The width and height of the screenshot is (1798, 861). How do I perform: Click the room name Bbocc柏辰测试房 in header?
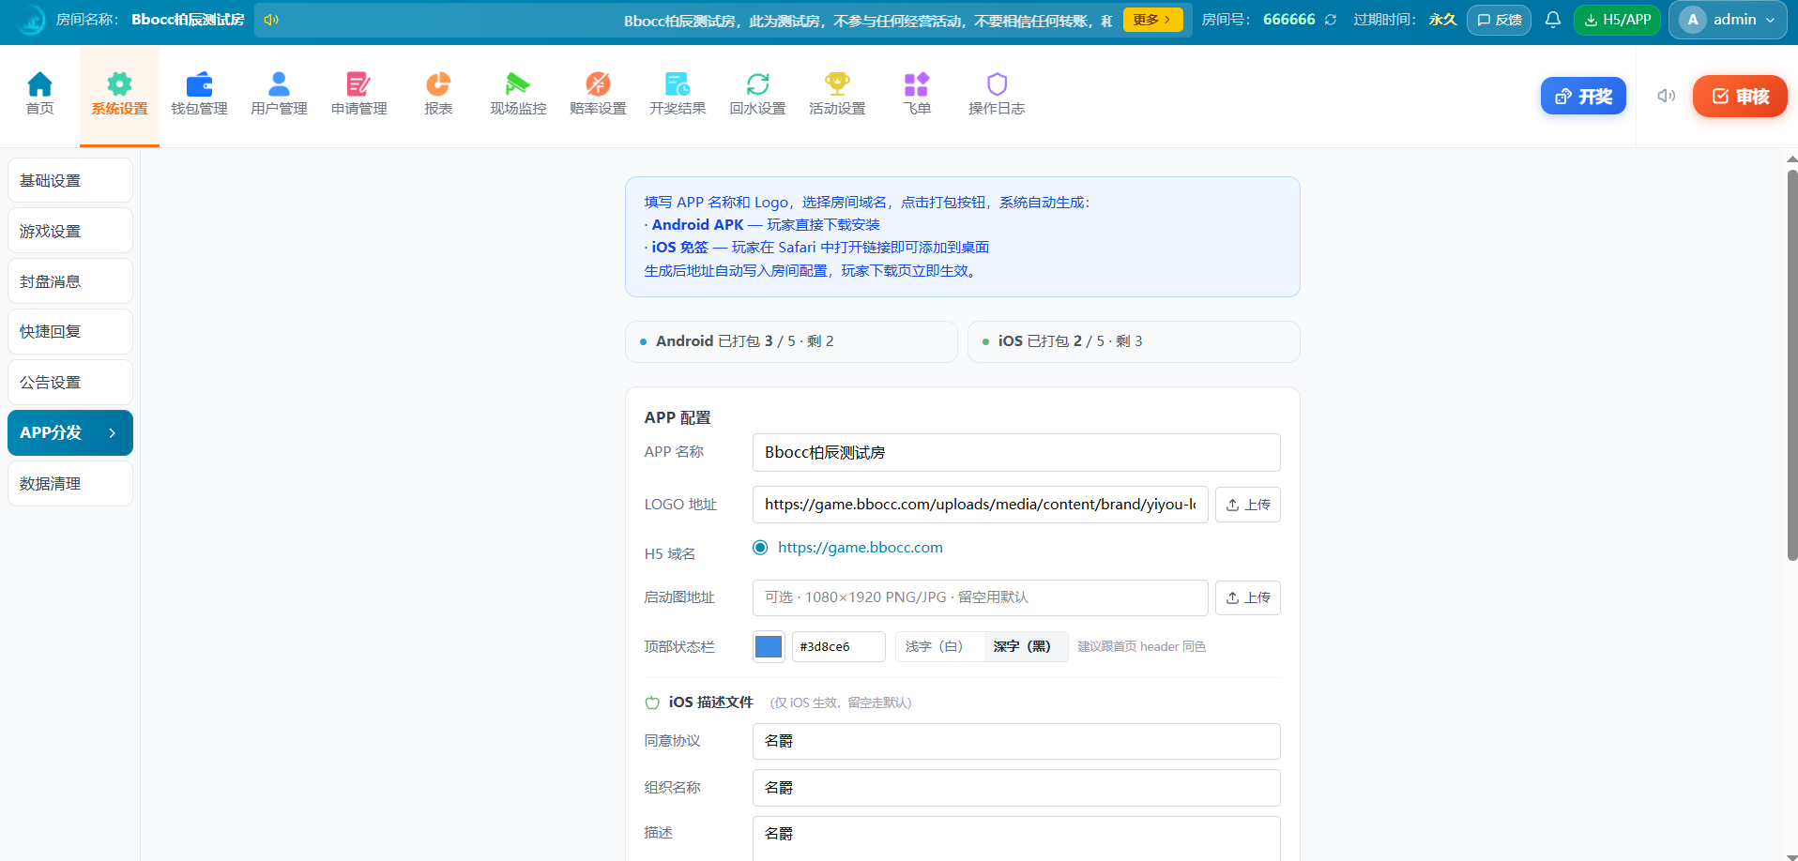(x=188, y=20)
